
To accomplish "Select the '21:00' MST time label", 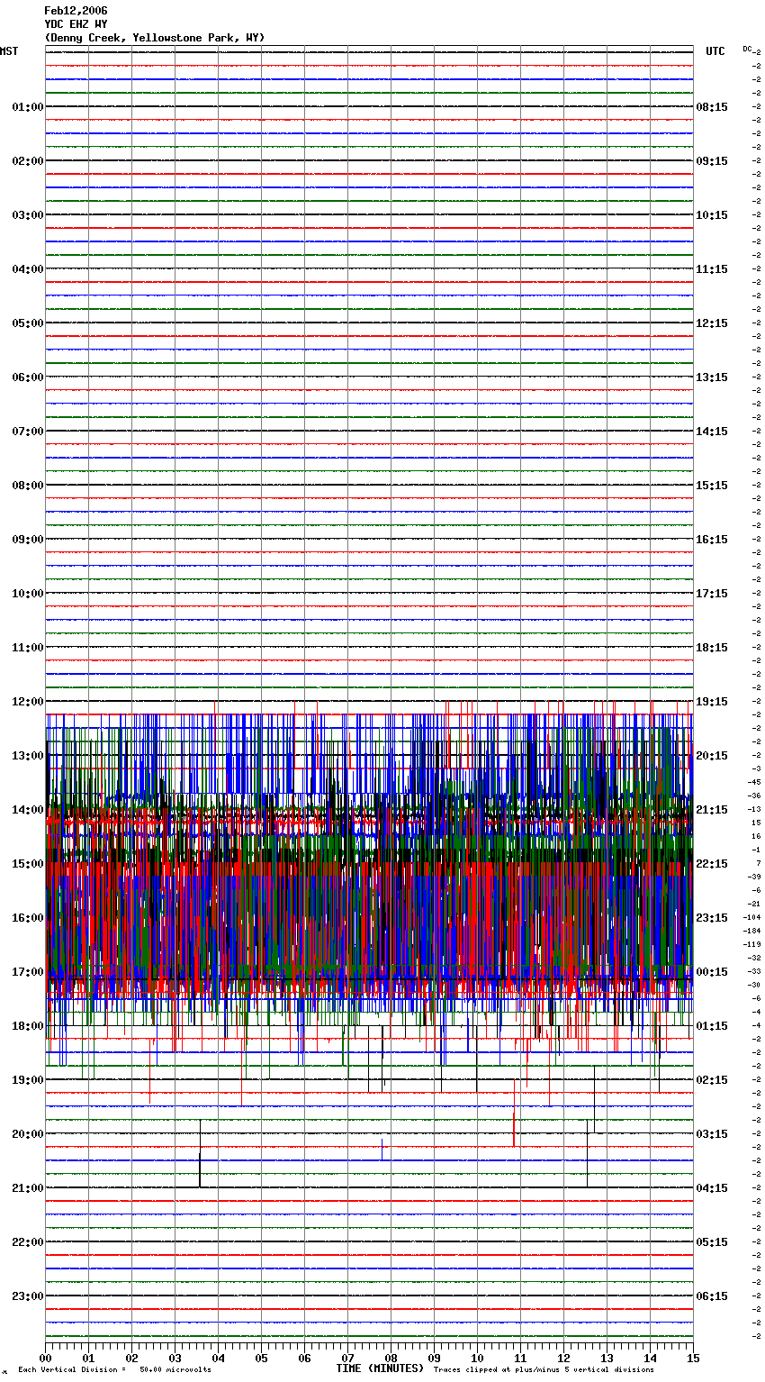I will coord(27,1188).
